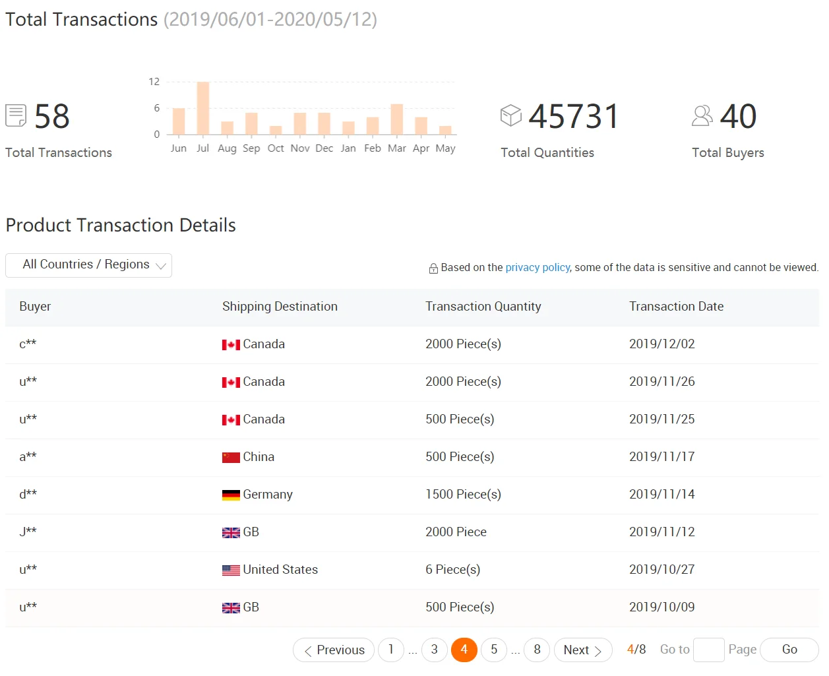The image size is (829, 676).
Task: Select page 3 in pagination
Action: click(x=434, y=650)
